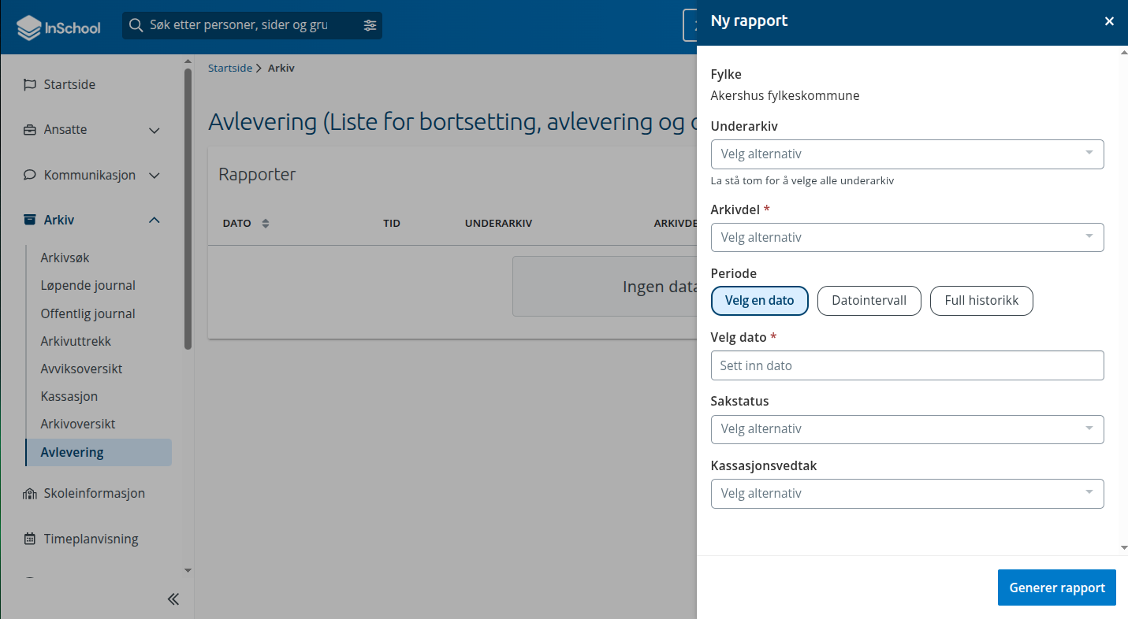The width and height of the screenshot is (1128, 619).
Task: Expand the Ansatte menu chevron
Action: 154,130
